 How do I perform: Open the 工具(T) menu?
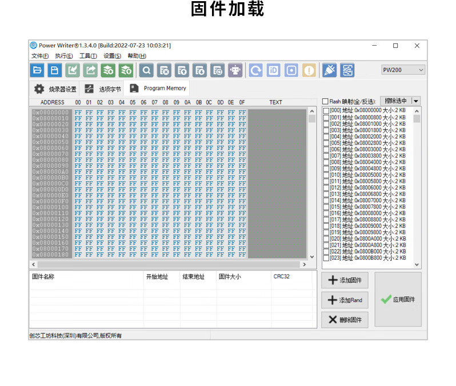(x=88, y=56)
